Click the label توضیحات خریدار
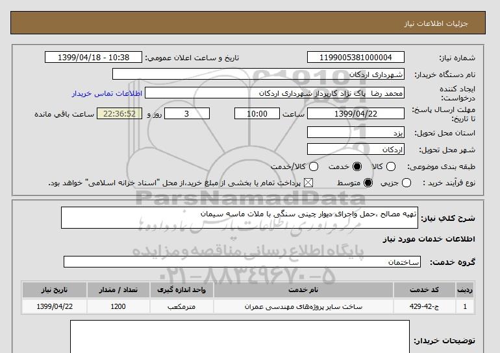 click(x=445, y=341)
